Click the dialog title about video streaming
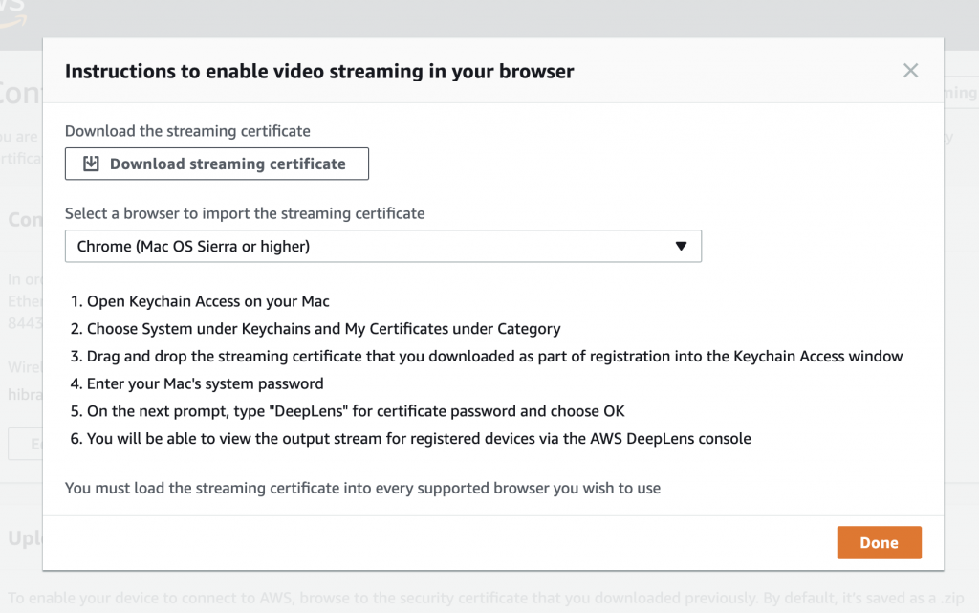The image size is (979, 613). (x=319, y=71)
